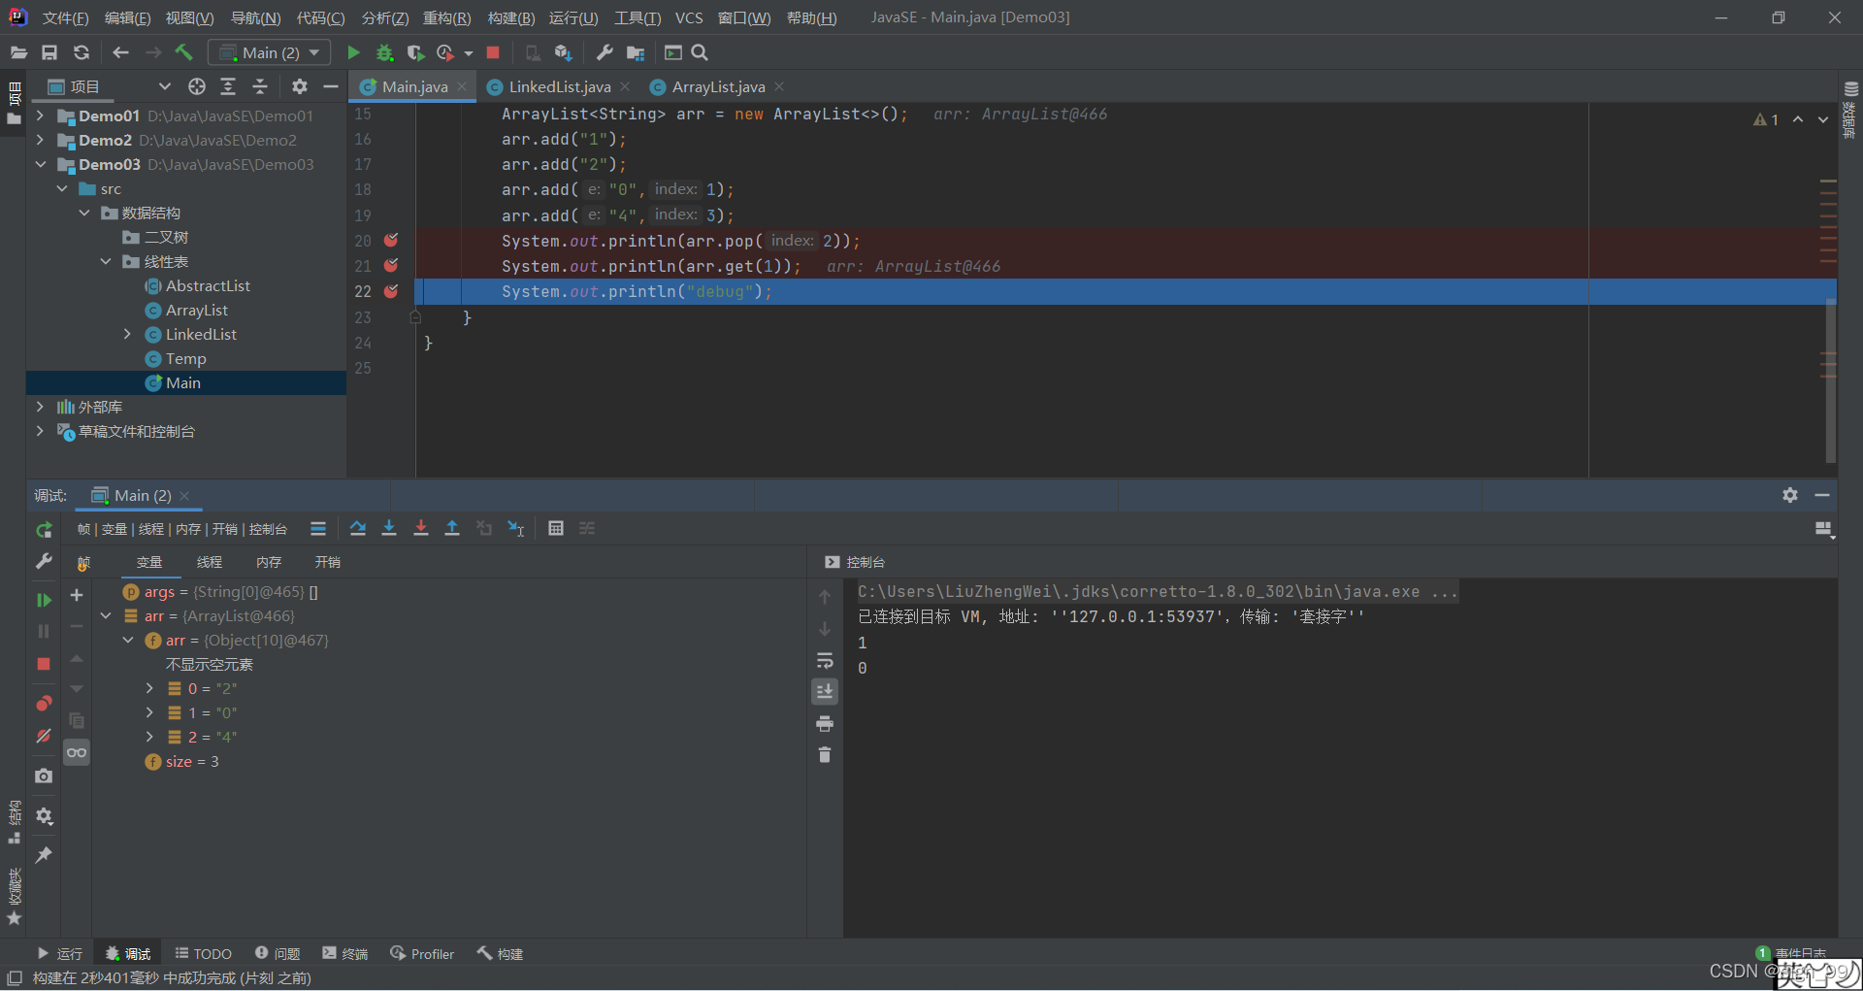Viewport: 1863px width, 991px height.
Task: View breakpoints in the debug sidebar
Action: pos(44,703)
